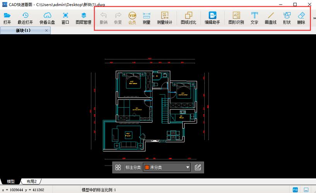The height and width of the screenshot is (193, 316).
Task: Click the 图形识别 shape recognition icon
Action: (x=236, y=18)
